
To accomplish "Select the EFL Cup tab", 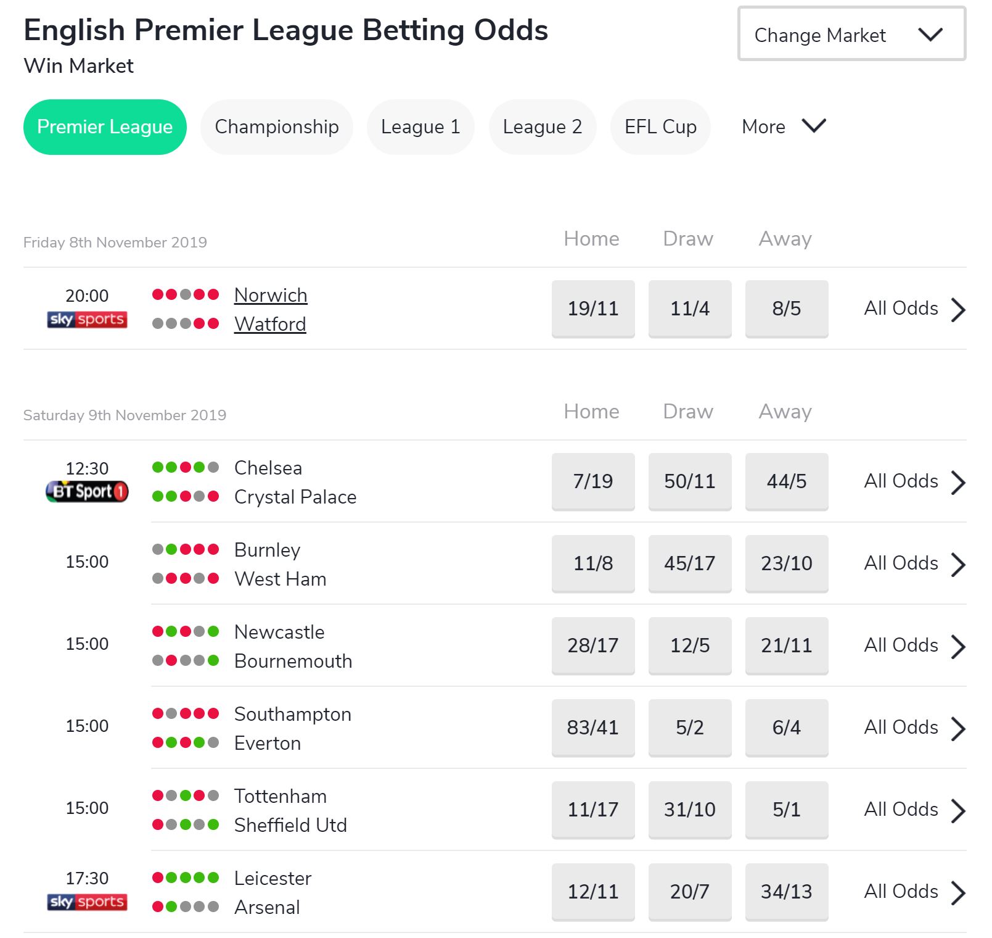I will tap(660, 127).
